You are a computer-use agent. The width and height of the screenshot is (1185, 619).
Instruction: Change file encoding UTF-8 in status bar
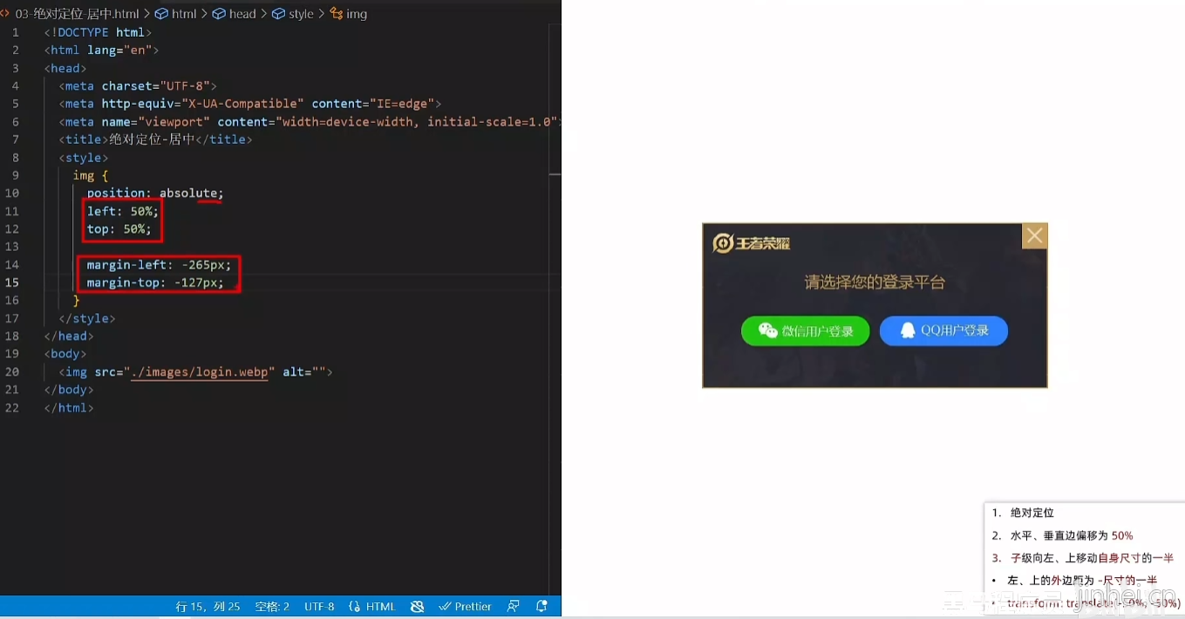319,606
